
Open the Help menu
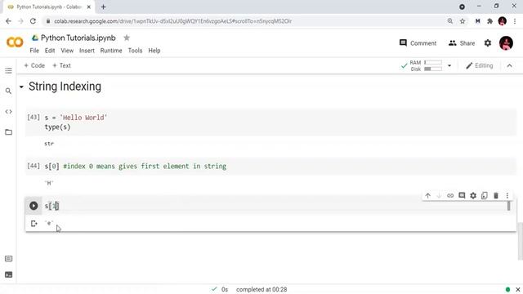pos(154,51)
